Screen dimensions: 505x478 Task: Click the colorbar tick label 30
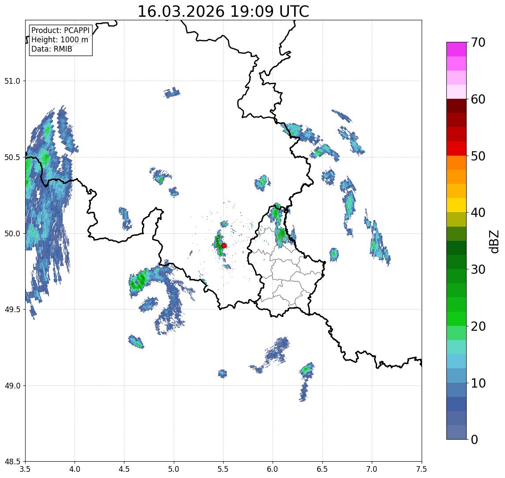click(x=478, y=269)
